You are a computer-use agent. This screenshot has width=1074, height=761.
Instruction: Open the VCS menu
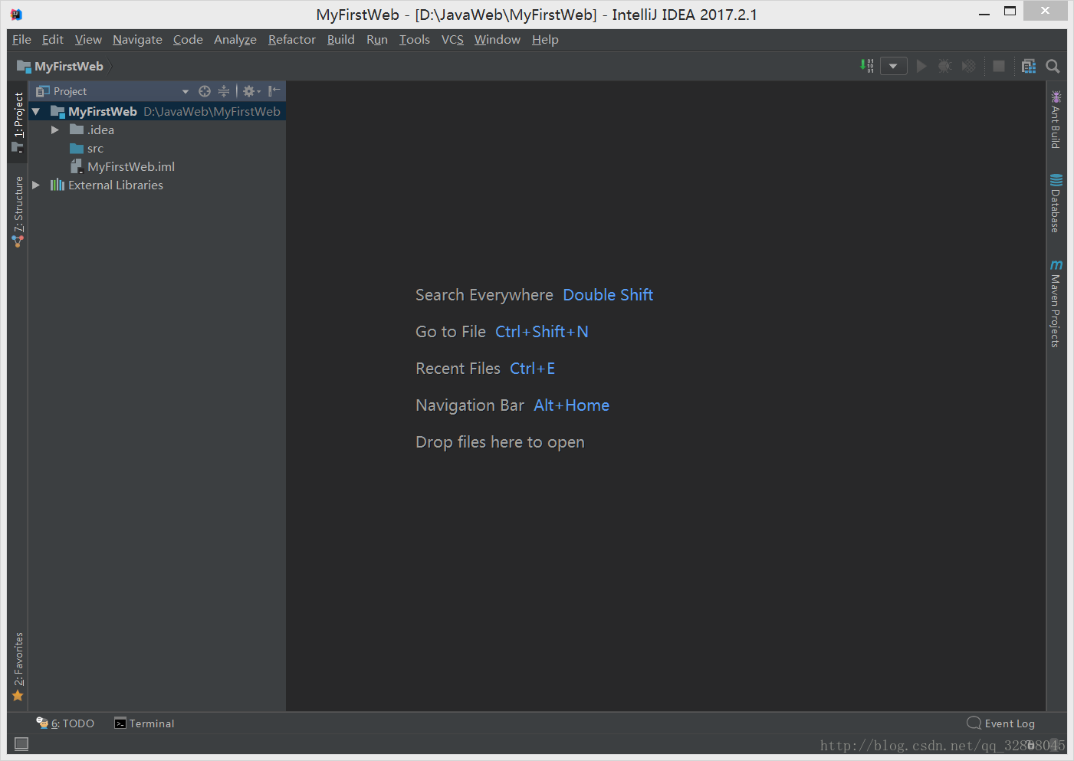click(452, 39)
